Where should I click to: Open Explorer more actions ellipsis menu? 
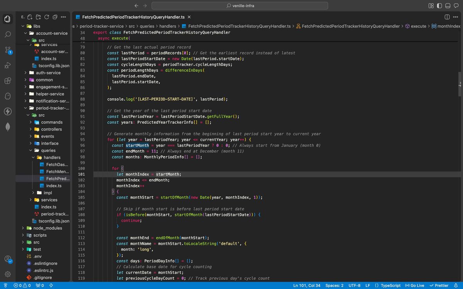coord(63,17)
